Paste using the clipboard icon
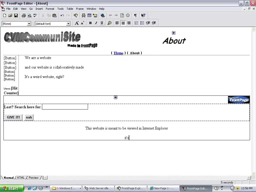This screenshot has width=256, height=192. pos(54,15)
